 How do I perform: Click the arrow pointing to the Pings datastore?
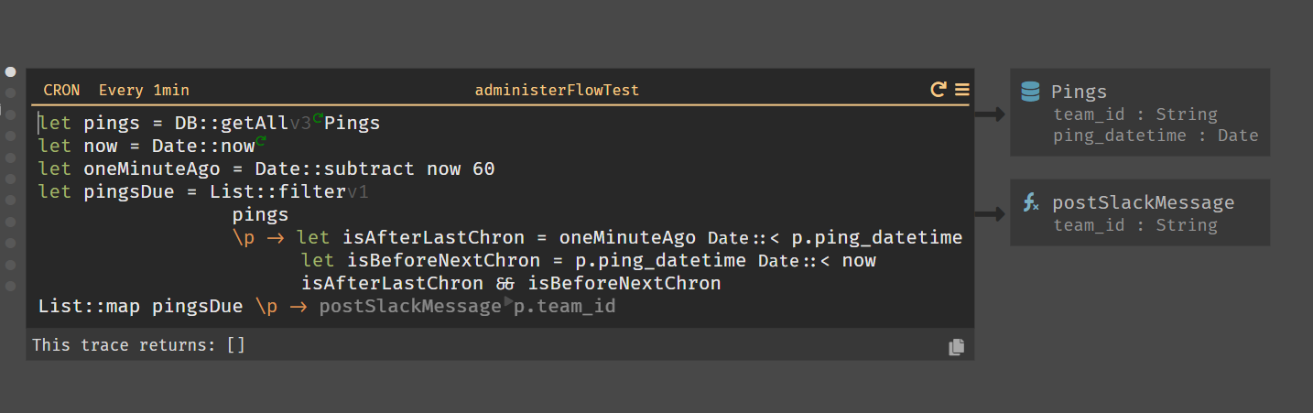(990, 114)
